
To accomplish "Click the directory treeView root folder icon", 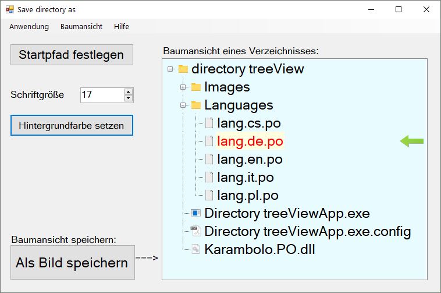I will (183, 69).
